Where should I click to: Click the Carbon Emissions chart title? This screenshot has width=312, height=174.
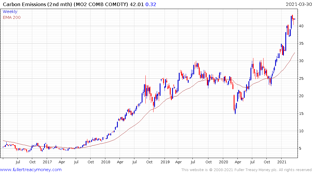[x=66, y=4]
